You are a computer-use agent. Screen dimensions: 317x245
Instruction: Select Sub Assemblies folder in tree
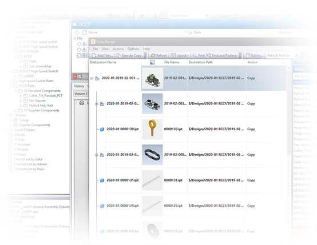click(x=40, y=66)
